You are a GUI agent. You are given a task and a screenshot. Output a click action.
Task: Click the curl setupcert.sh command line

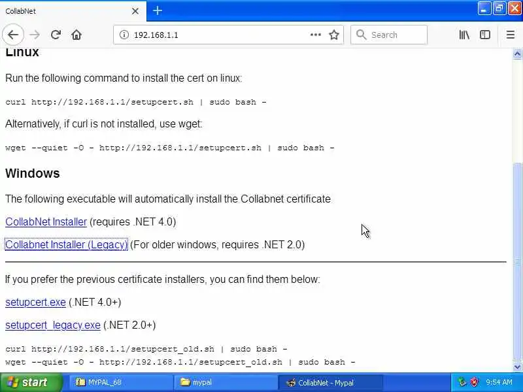pyautogui.click(x=136, y=102)
